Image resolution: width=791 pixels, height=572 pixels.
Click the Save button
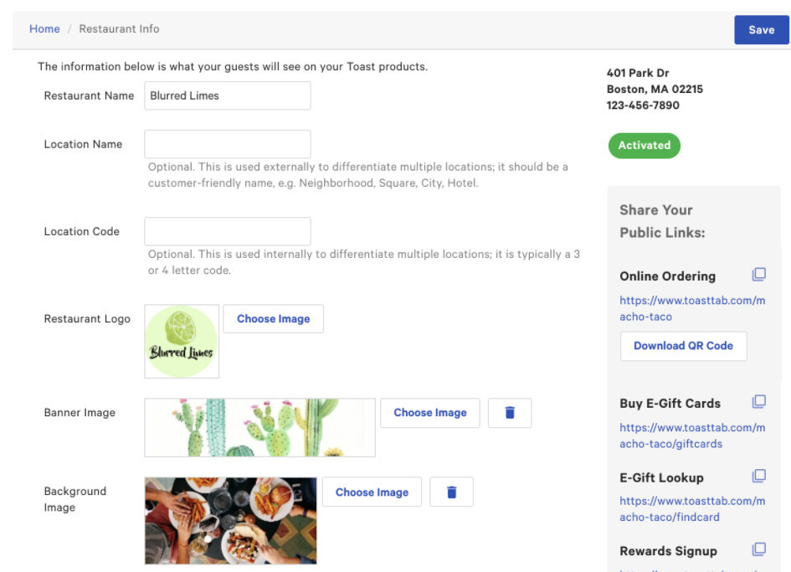761,30
